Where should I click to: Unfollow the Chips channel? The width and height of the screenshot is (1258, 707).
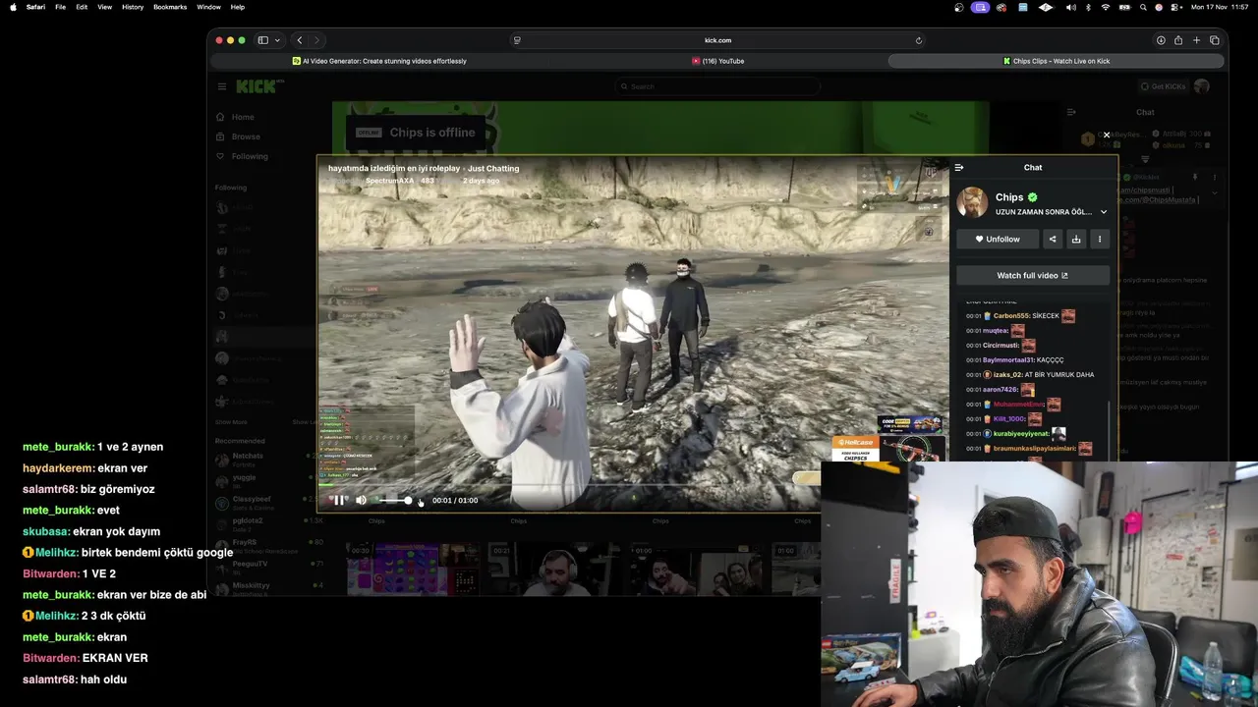(x=998, y=239)
